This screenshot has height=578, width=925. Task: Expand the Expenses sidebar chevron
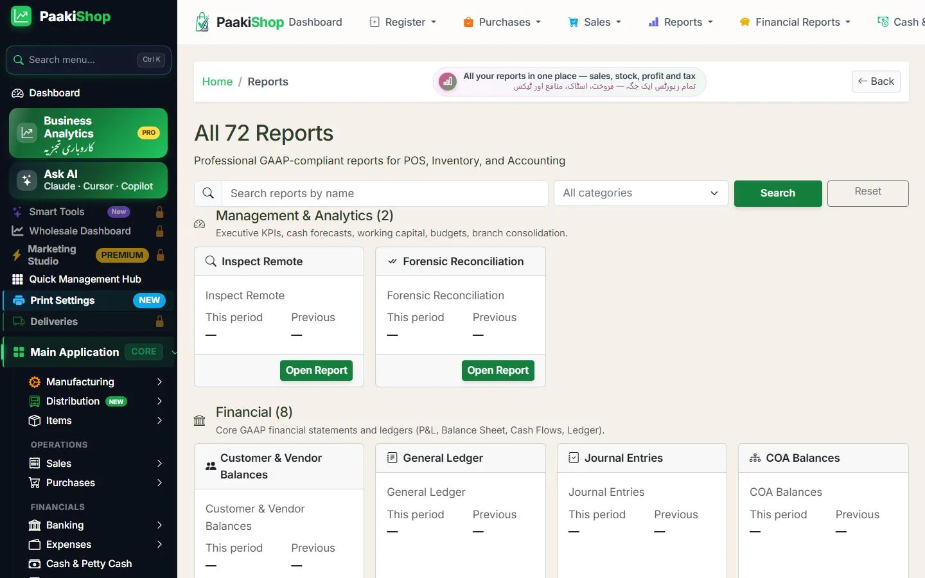[x=159, y=545]
